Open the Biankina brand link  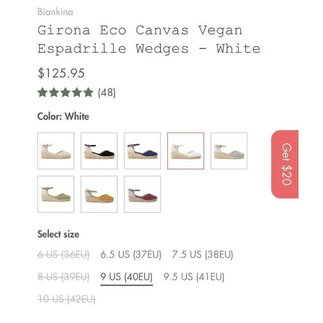point(55,12)
